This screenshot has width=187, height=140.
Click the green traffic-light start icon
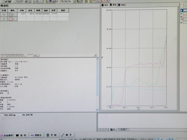point(48,135)
